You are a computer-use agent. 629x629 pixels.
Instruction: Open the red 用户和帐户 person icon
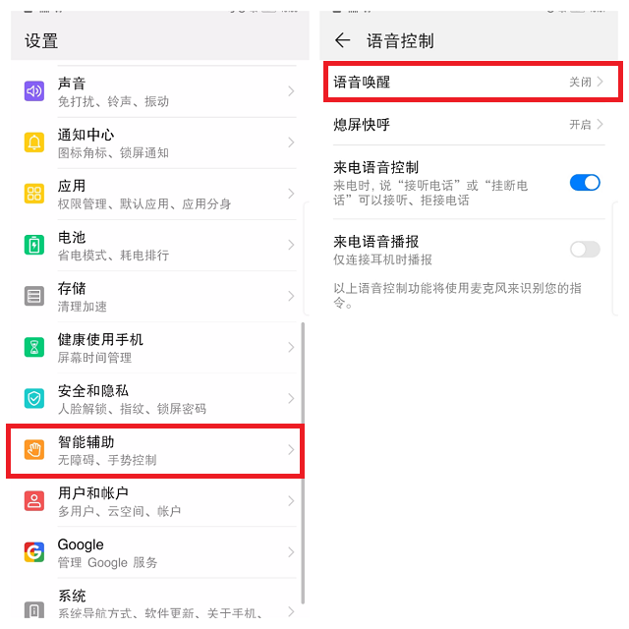tap(34, 500)
